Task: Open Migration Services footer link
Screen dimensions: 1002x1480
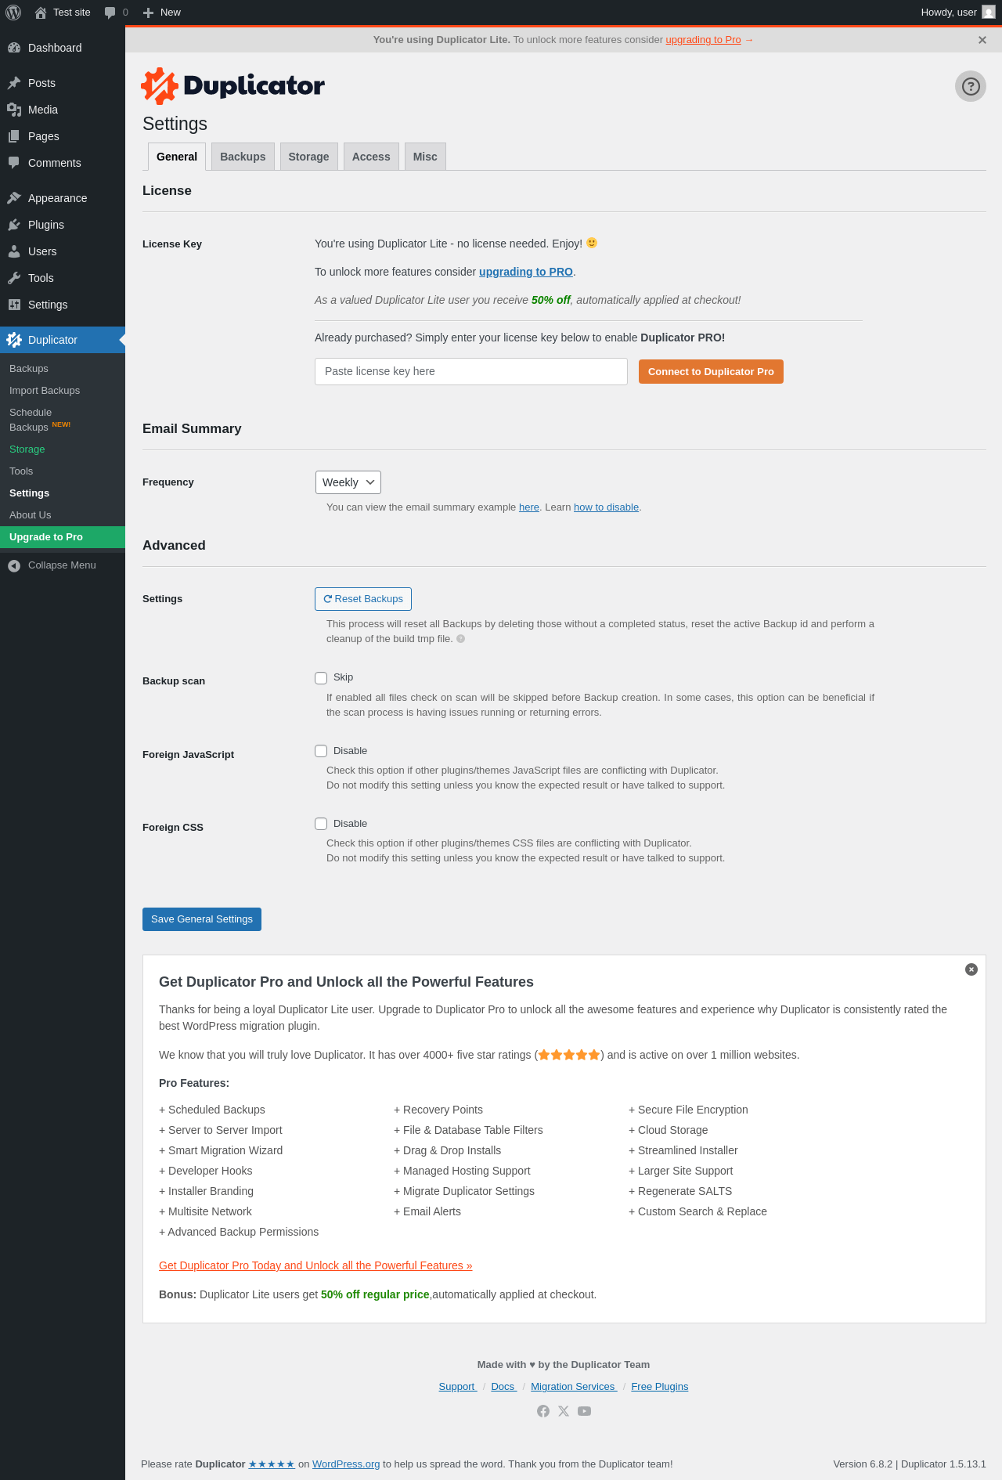Action: (x=574, y=1387)
